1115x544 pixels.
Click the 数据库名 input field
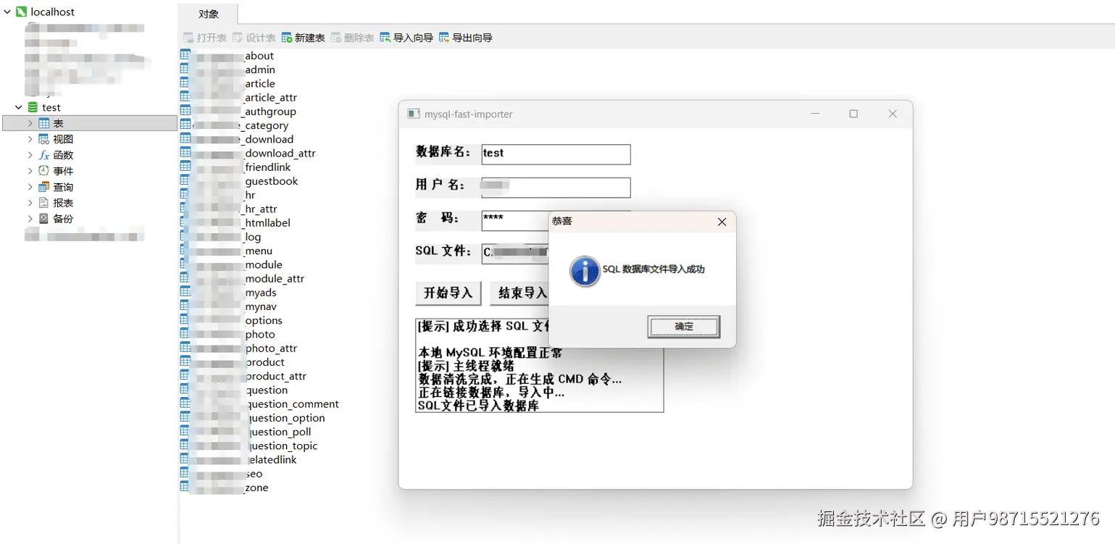pos(556,154)
